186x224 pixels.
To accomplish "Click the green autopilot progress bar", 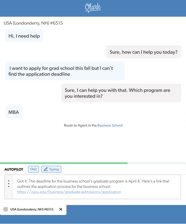I will click(x=64, y=163).
